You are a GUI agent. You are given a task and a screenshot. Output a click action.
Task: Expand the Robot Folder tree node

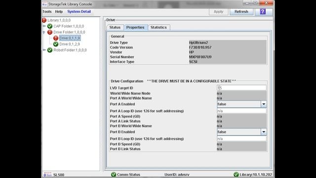click(44, 50)
